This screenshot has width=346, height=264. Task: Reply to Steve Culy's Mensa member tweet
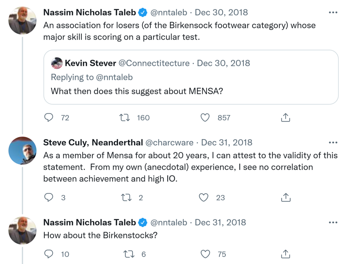tap(49, 197)
